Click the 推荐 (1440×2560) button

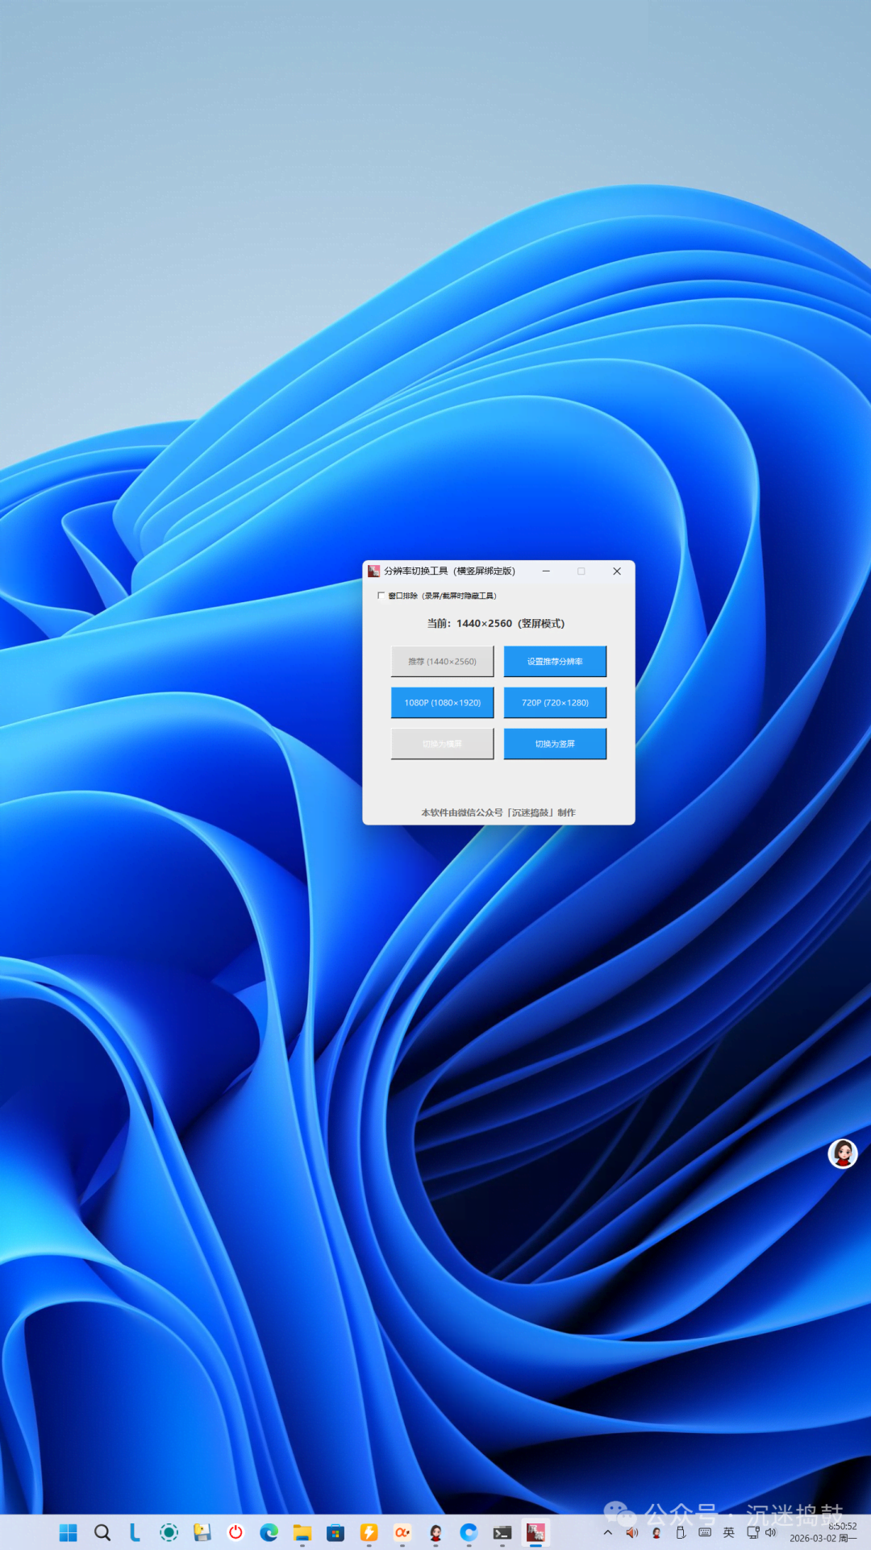coord(442,661)
